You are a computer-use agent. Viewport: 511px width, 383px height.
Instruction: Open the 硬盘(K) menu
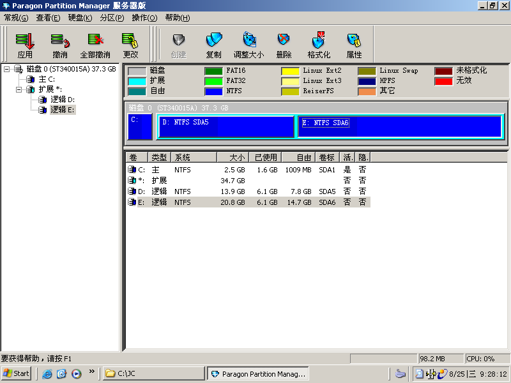[x=80, y=18]
